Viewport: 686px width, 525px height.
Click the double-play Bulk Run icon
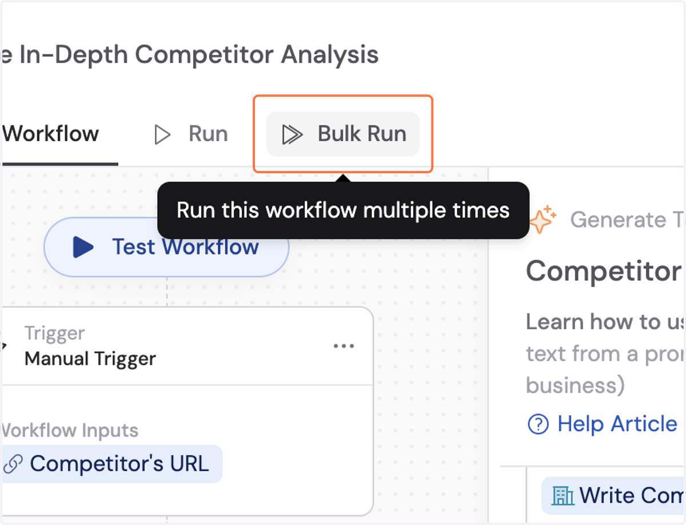point(292,134)
